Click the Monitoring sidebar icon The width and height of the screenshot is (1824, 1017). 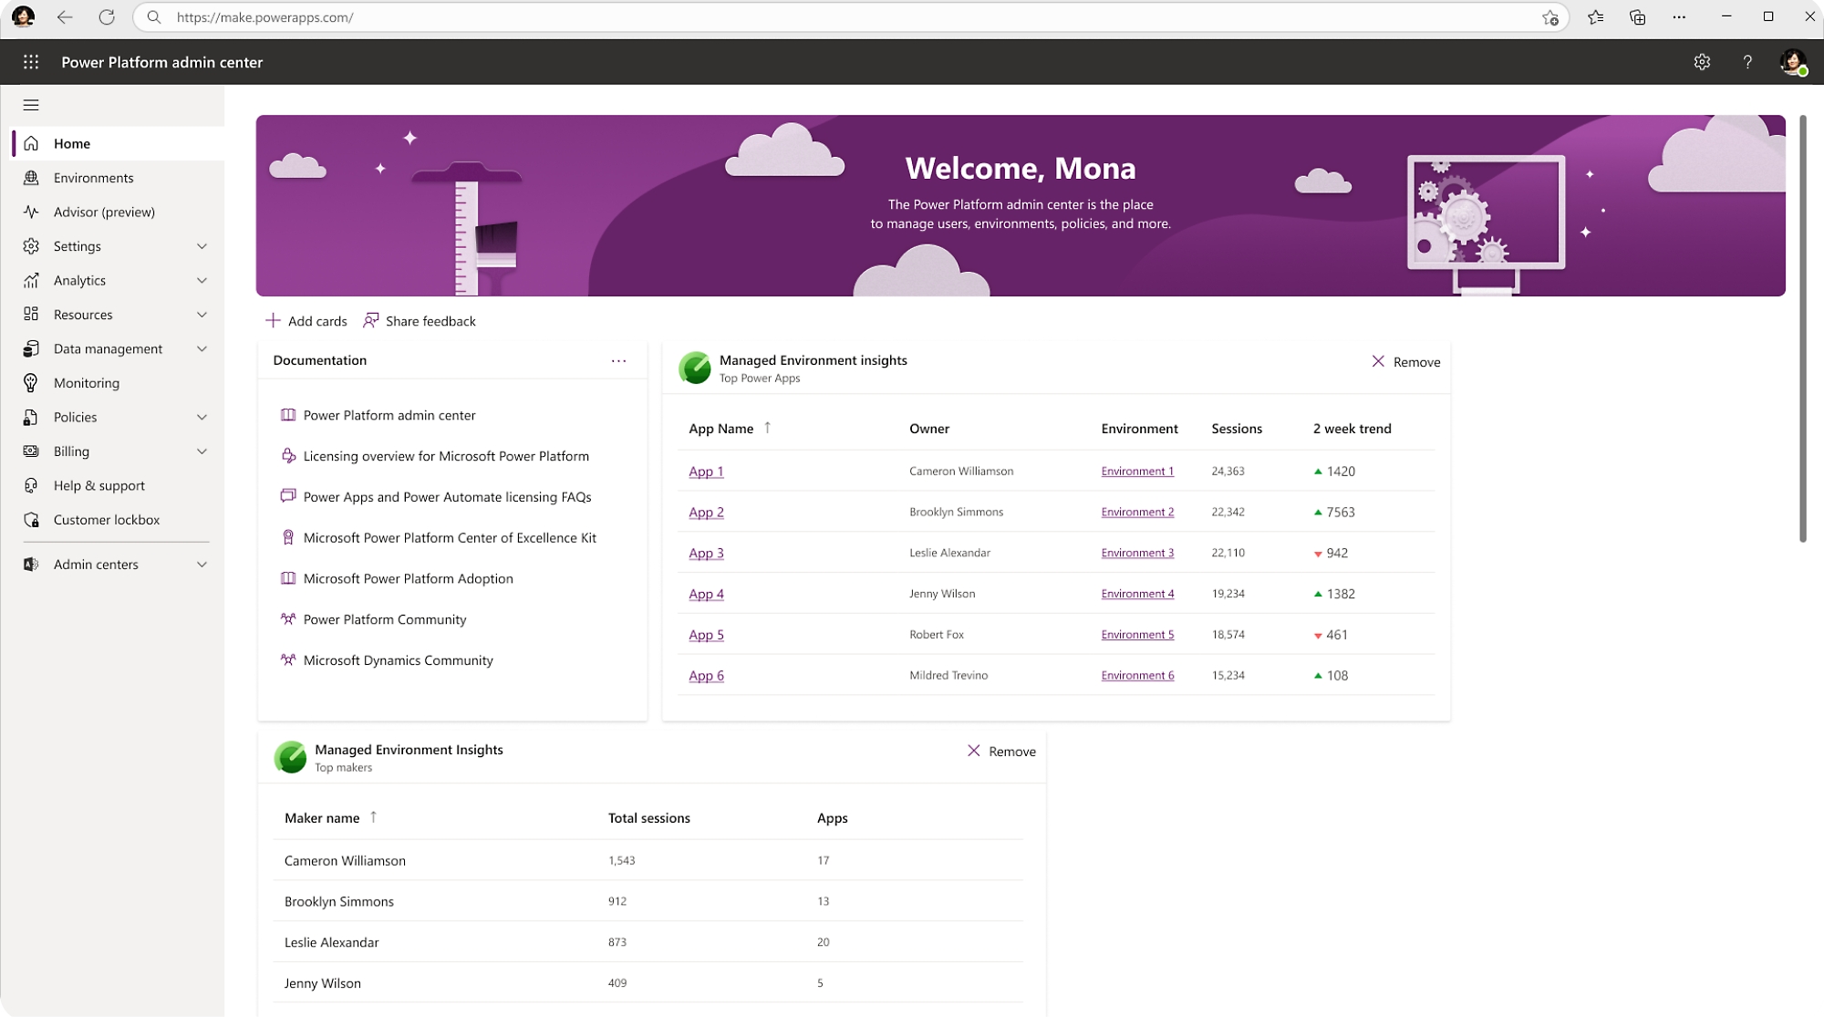click(x=31, y=382)
